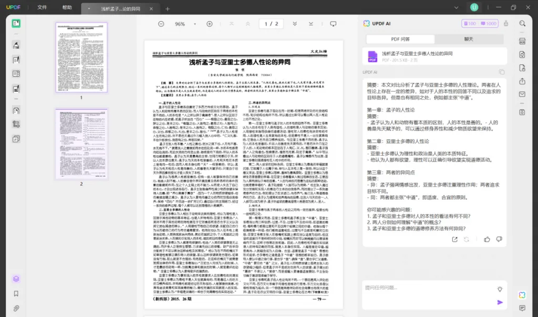The width and height of the screenshot is (538, 317).
Task: Zoom in using the plus icon
Action: tap(209, 24)
